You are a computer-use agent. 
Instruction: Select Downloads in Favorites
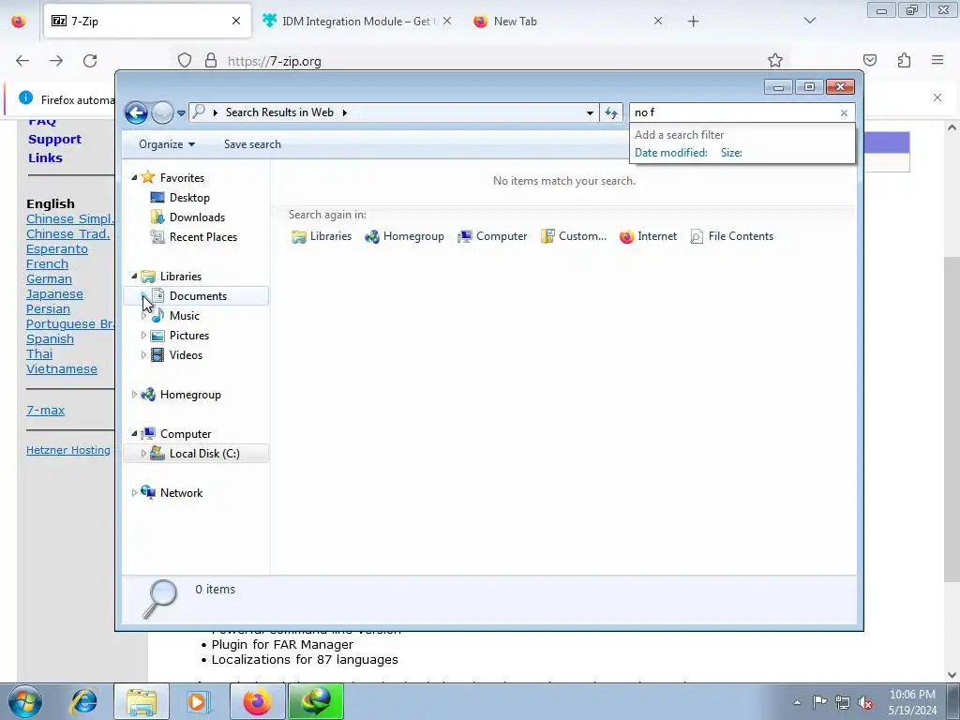click(x=197, y=217)
